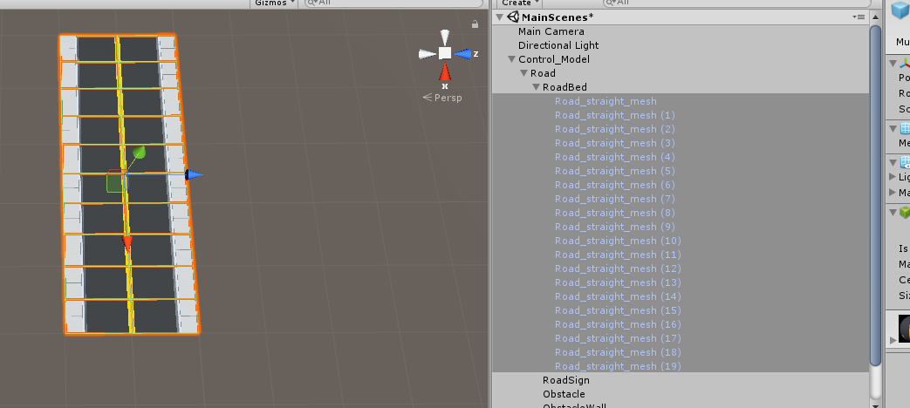The width and height of the screenshot is (910, 408).
Task: Select Road_straight_mesh (1)
Action: point(614,115)
